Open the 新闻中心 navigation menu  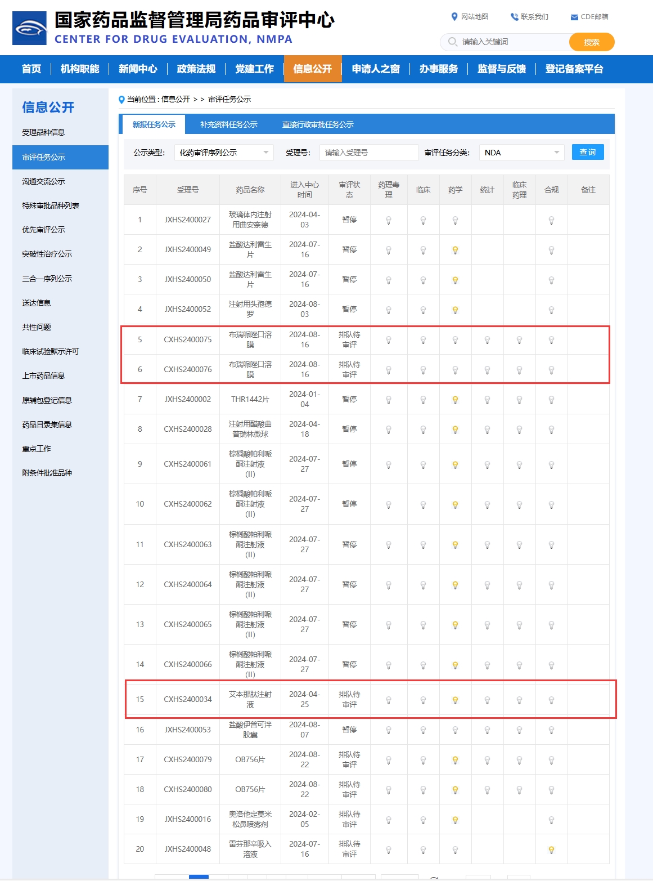(x=138, y=69)
